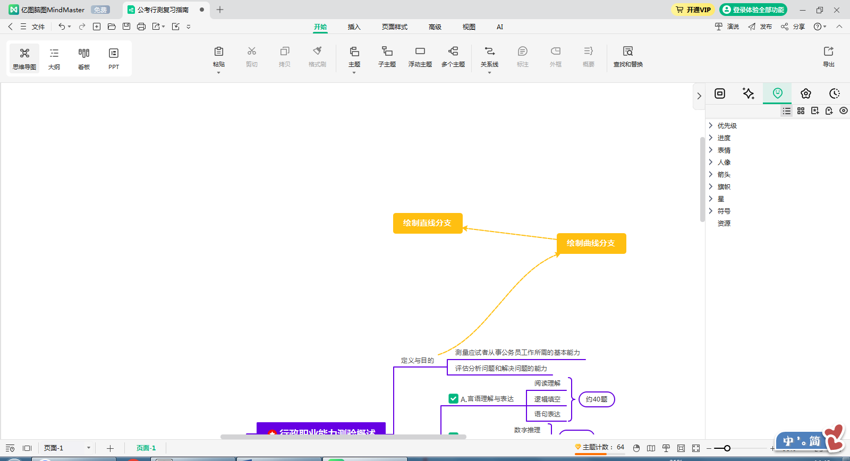The image size is (850, 461).
Task: Click the 剪切 cut icon
Action: [252, 52]
